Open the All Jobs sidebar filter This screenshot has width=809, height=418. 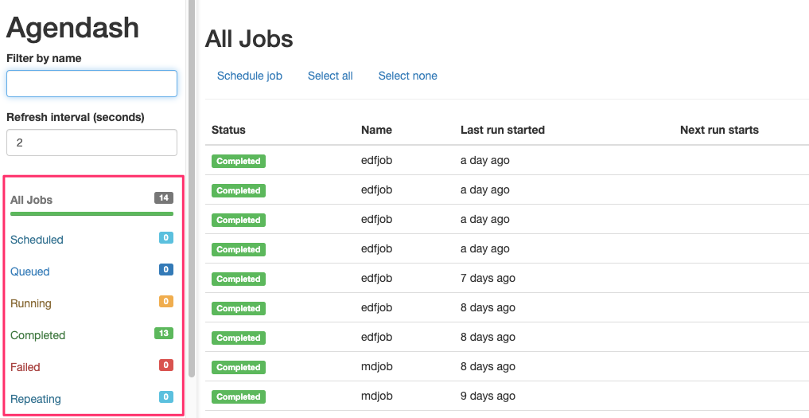32,200
